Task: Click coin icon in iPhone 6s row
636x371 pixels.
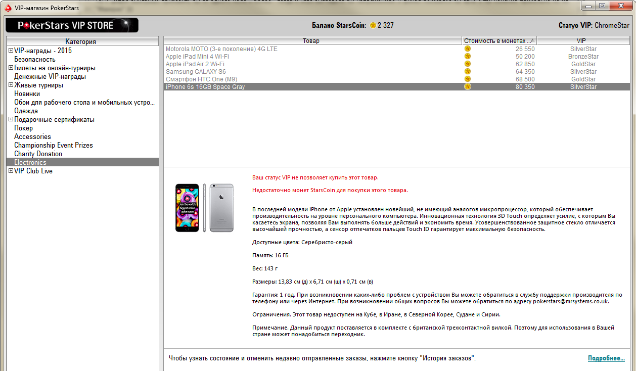Action: tap(468, 87)
